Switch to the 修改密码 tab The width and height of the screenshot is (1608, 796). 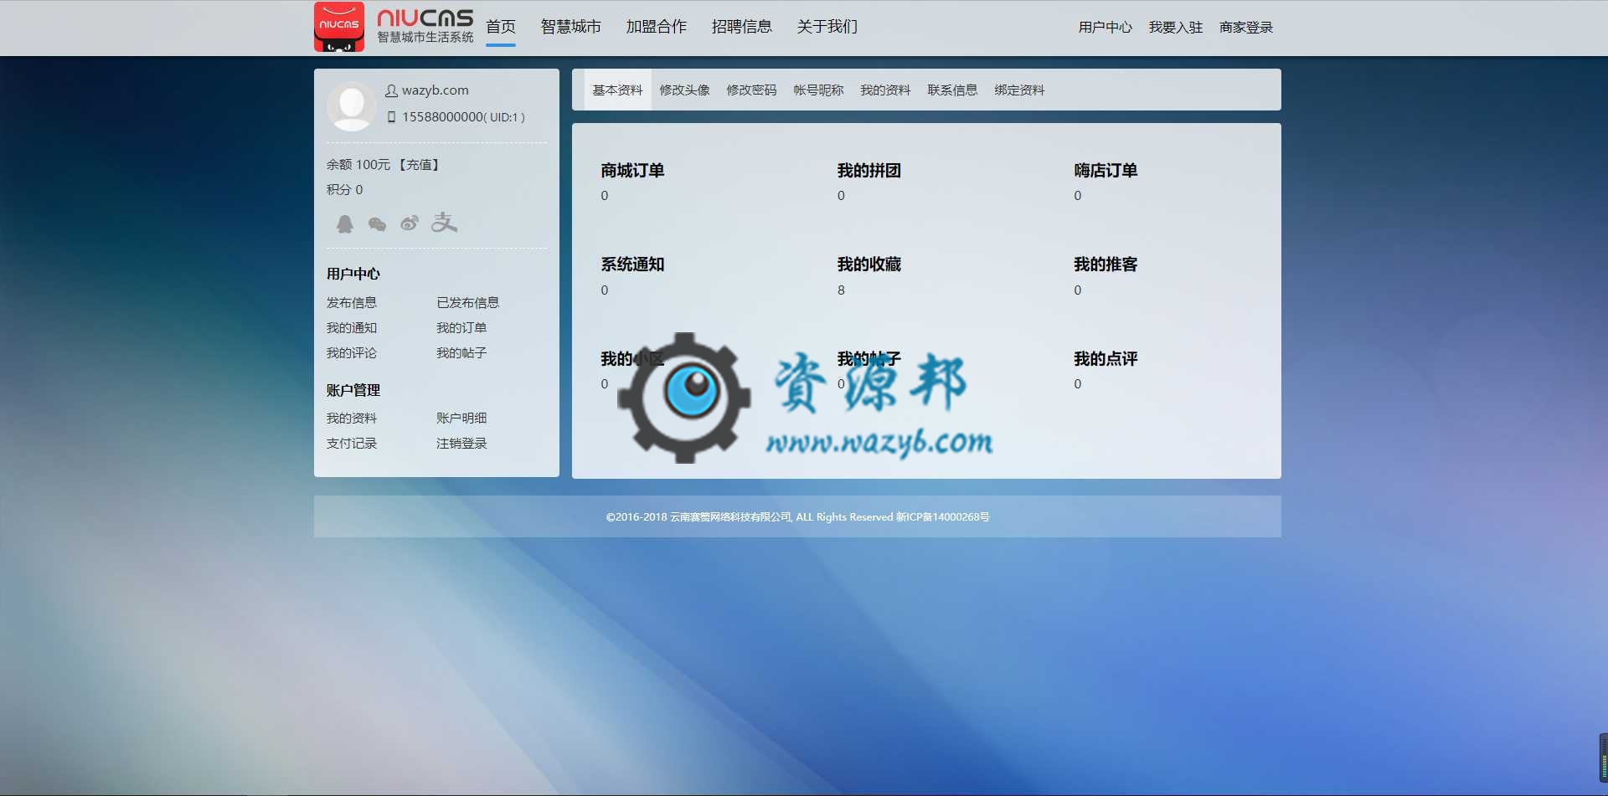751,90
